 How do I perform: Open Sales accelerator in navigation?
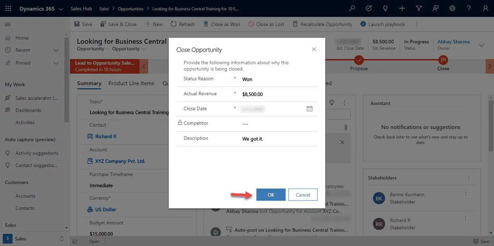pos(32,98)
